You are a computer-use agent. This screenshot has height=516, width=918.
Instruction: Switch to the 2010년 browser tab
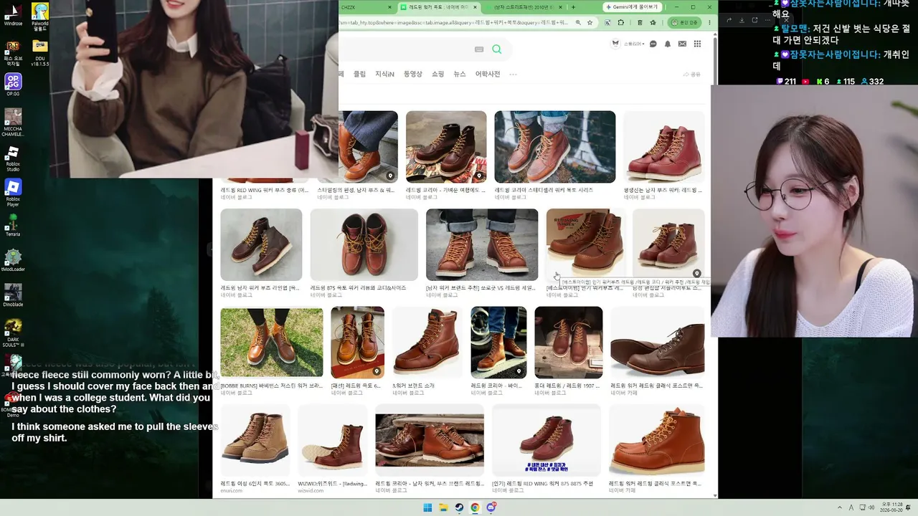524,7
